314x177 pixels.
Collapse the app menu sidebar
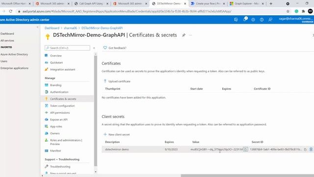[x=94, y=48]
